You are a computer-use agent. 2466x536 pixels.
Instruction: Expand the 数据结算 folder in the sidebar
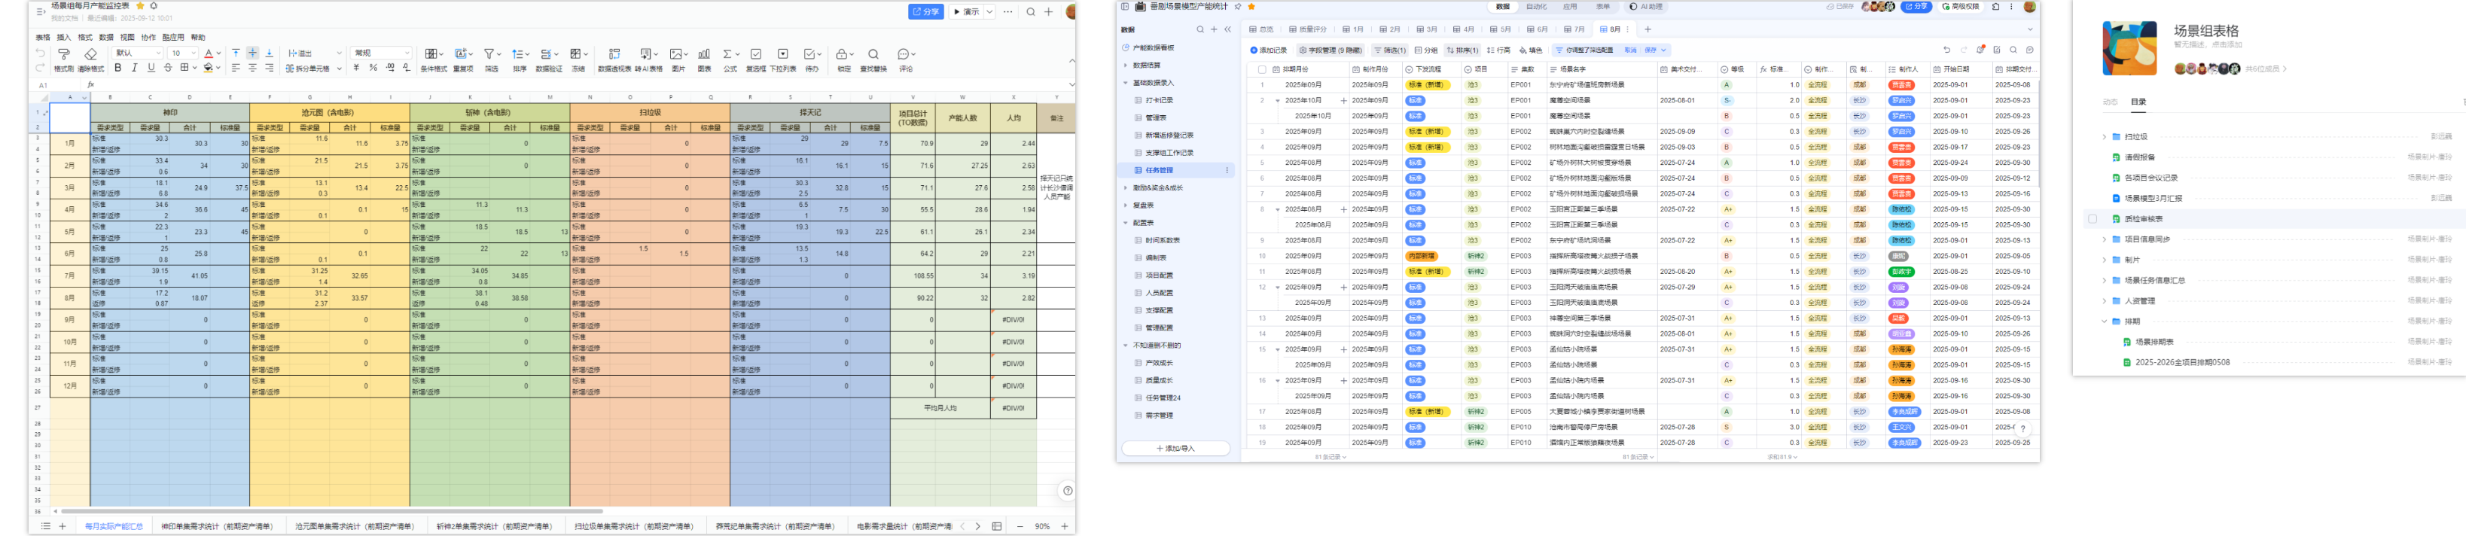point(1125,65)
